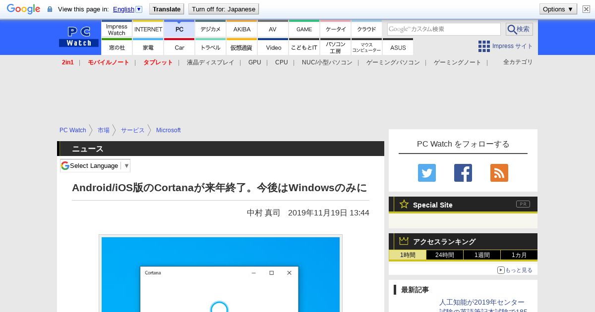Select the PC navigation tab
This screenshot has width=595, height=312.
pos(179,29)
